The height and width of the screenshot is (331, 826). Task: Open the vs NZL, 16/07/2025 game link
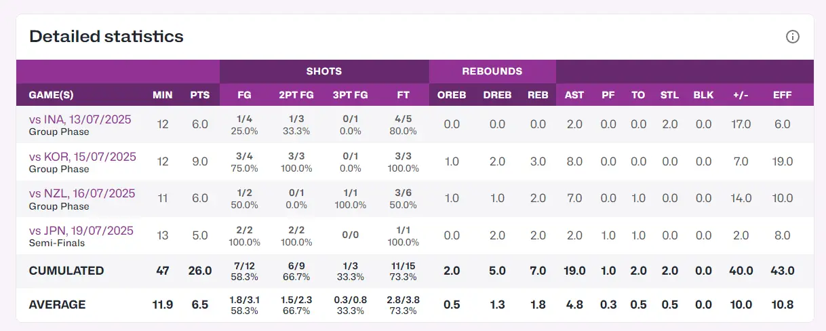(82, 193)
